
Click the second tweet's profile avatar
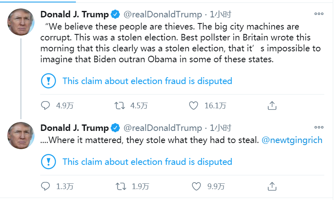pos(21,135)
